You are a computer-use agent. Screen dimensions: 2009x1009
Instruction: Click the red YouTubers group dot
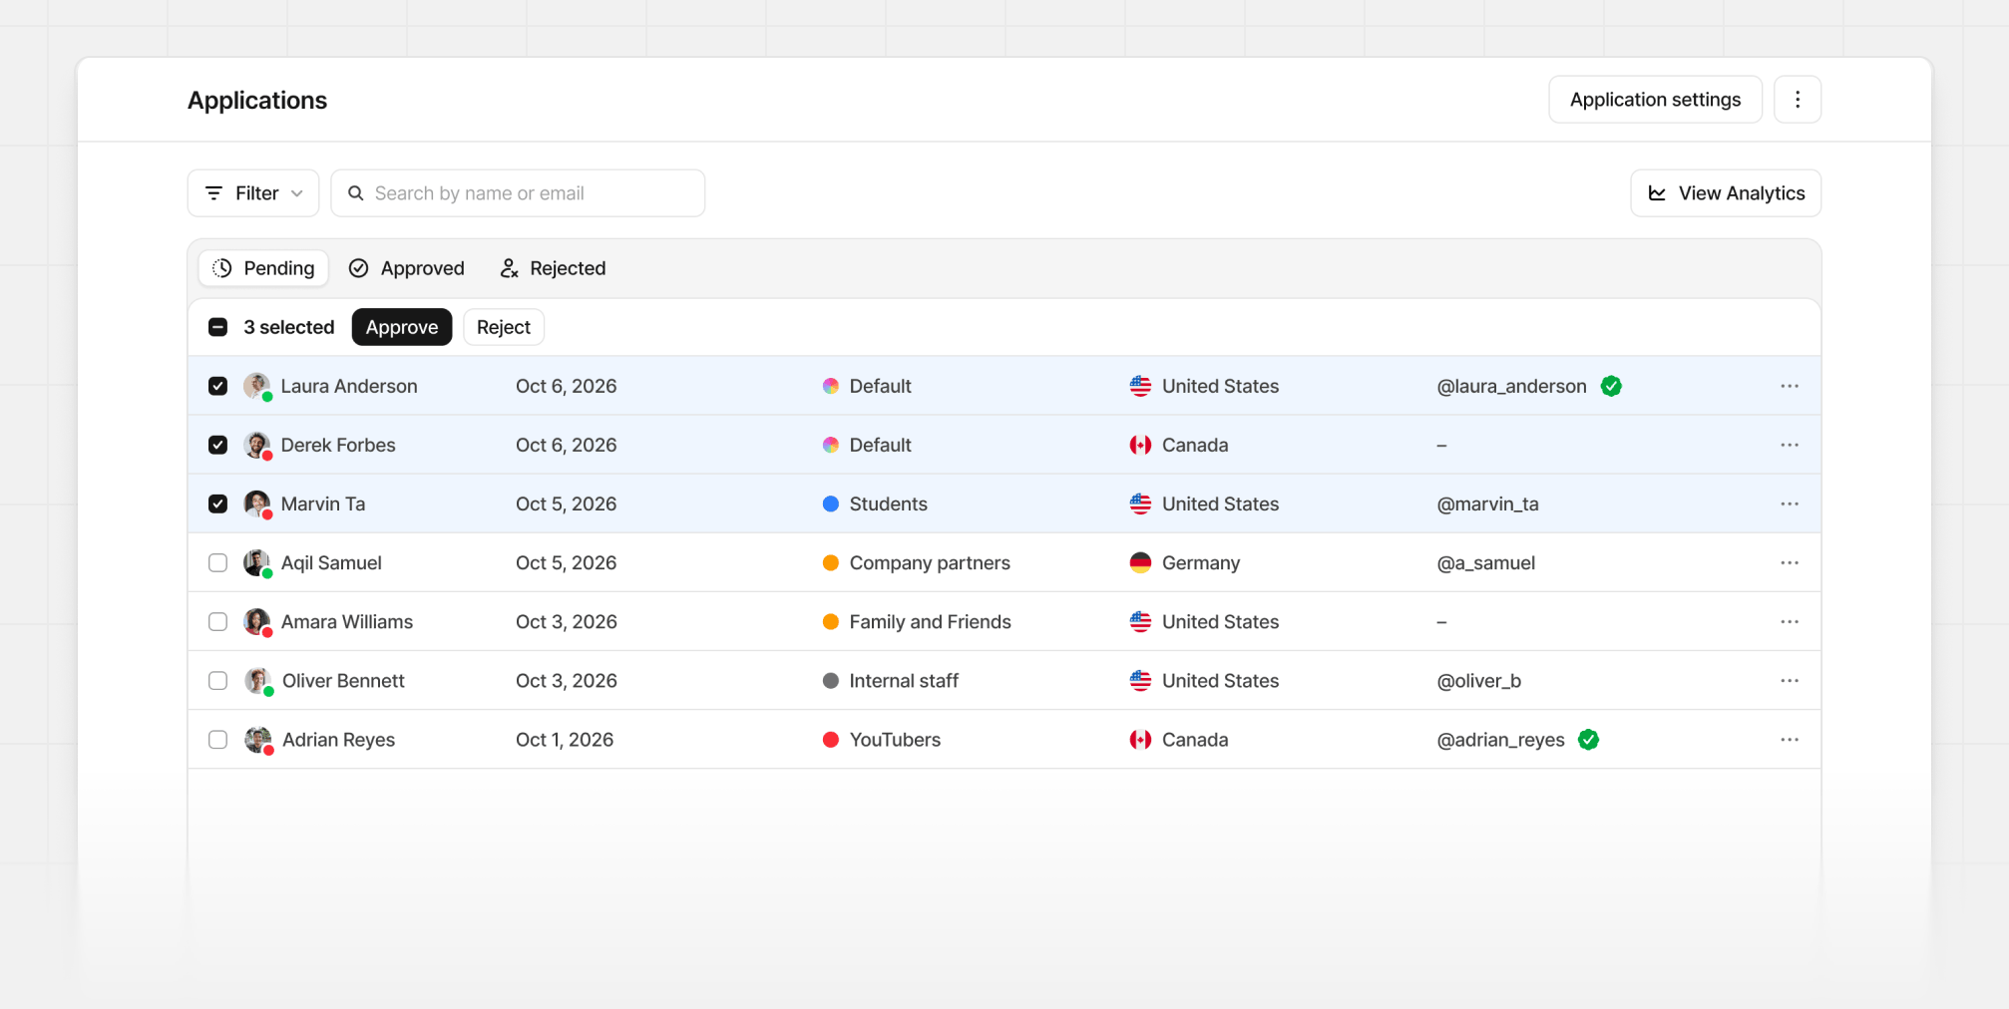(x=830, y=739)
